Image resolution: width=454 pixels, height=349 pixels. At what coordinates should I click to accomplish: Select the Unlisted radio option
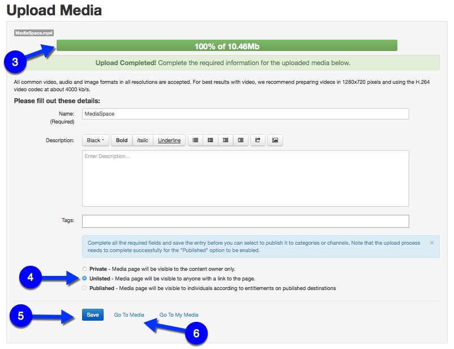pos(85,279)
